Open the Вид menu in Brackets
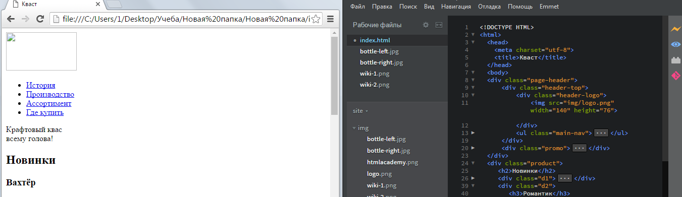The height and width of the screenshot is (197, 682). (429, 7)
